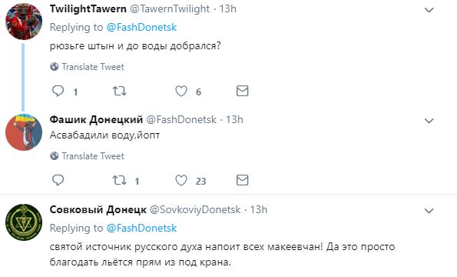457x277 pixels.
Task: Retweet Фашик Донецкий's tweet
Action: tap(120, 180)
